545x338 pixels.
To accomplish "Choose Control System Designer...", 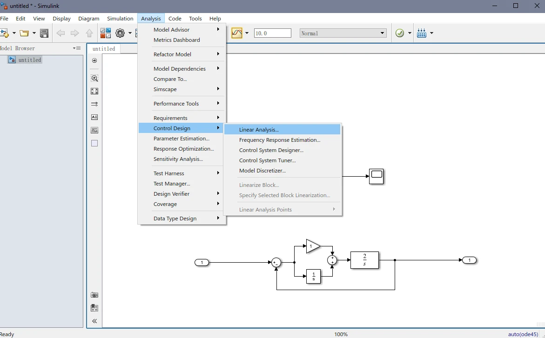I will click(x=271, y=150).
